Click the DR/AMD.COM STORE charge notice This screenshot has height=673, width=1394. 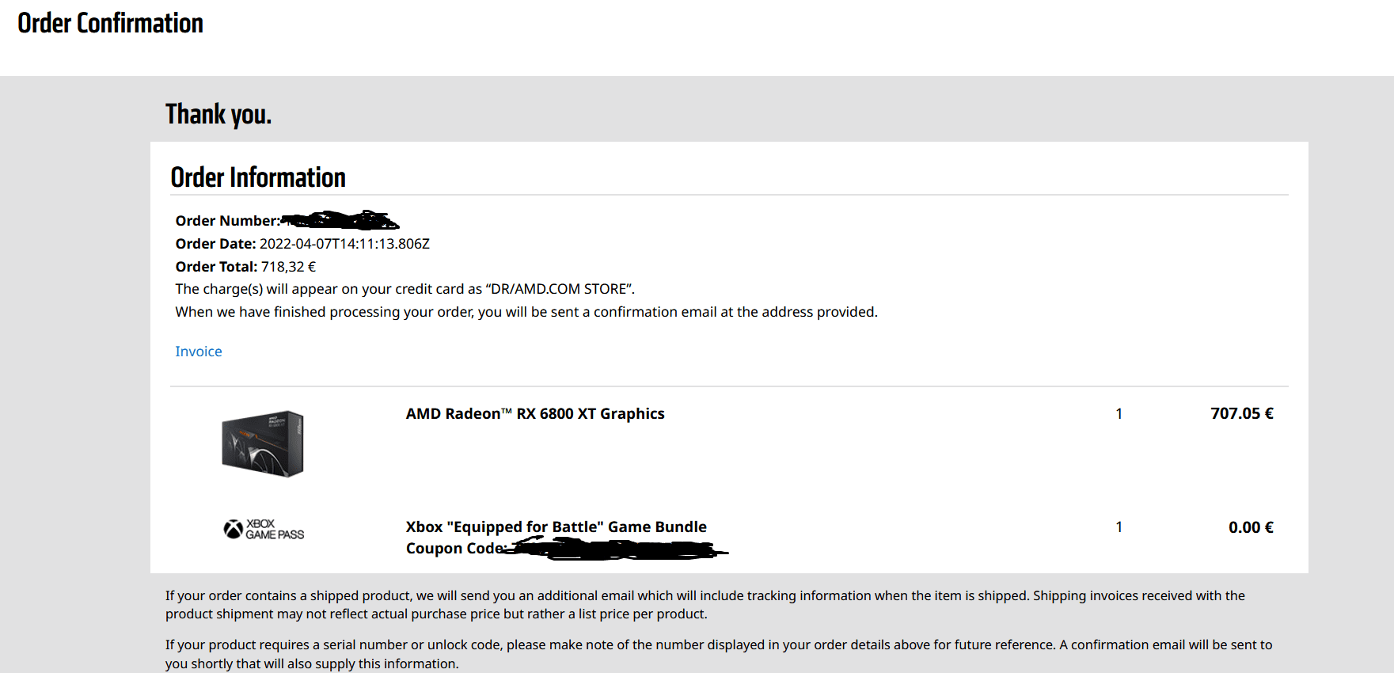click(x=405, y=289)
